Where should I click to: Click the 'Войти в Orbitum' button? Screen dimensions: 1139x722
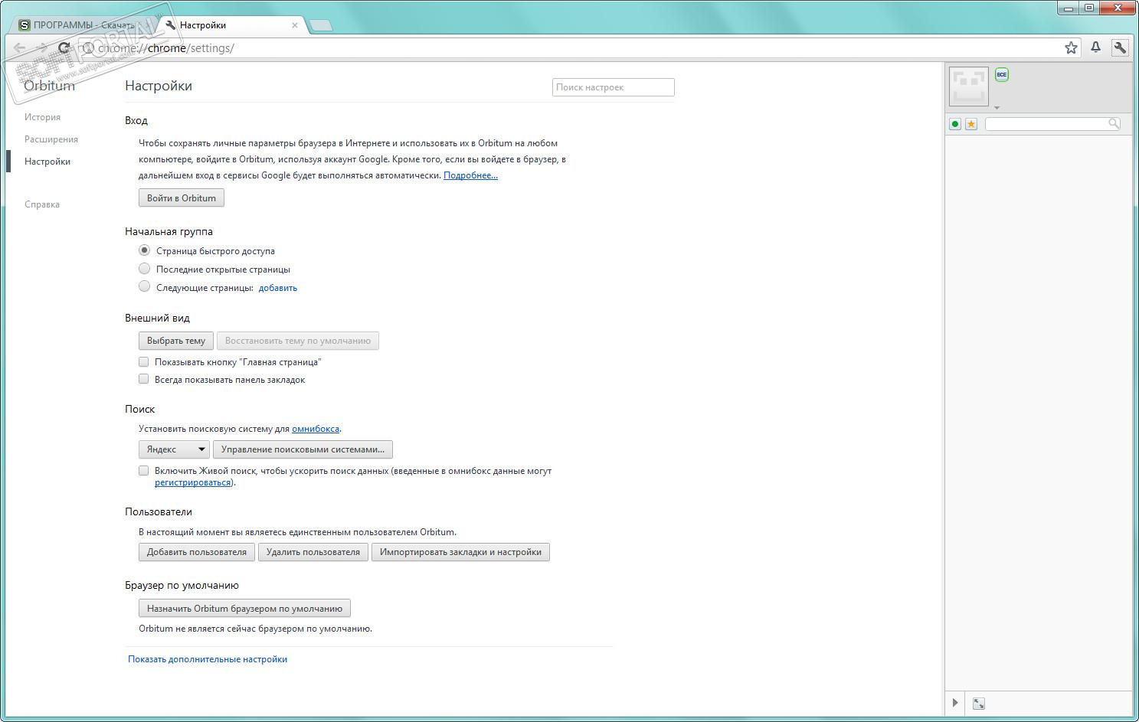pos(182,198)
